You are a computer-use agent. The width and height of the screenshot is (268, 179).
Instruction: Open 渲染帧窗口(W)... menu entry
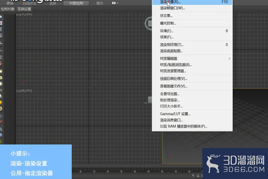tap(192, 8)
